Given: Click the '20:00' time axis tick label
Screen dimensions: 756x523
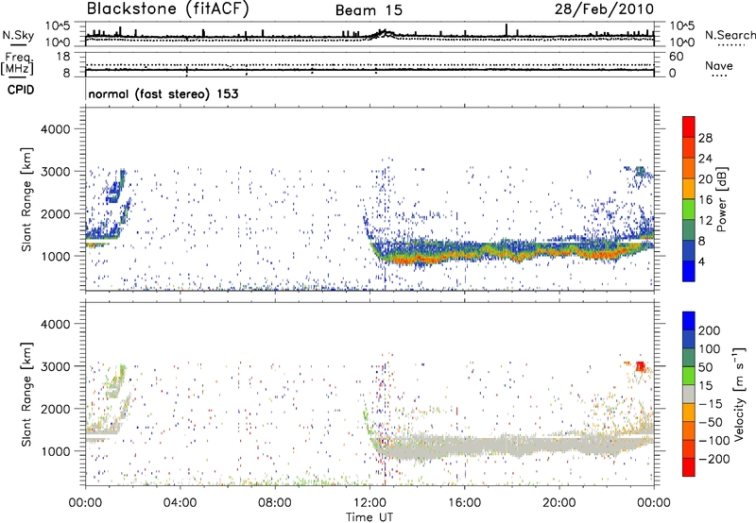Looking at the screenshot, I should (559, 503).
